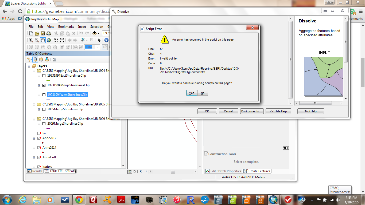Screen dimensions: 365x205
Task: Click the Windows Start button
Action: 7,200
